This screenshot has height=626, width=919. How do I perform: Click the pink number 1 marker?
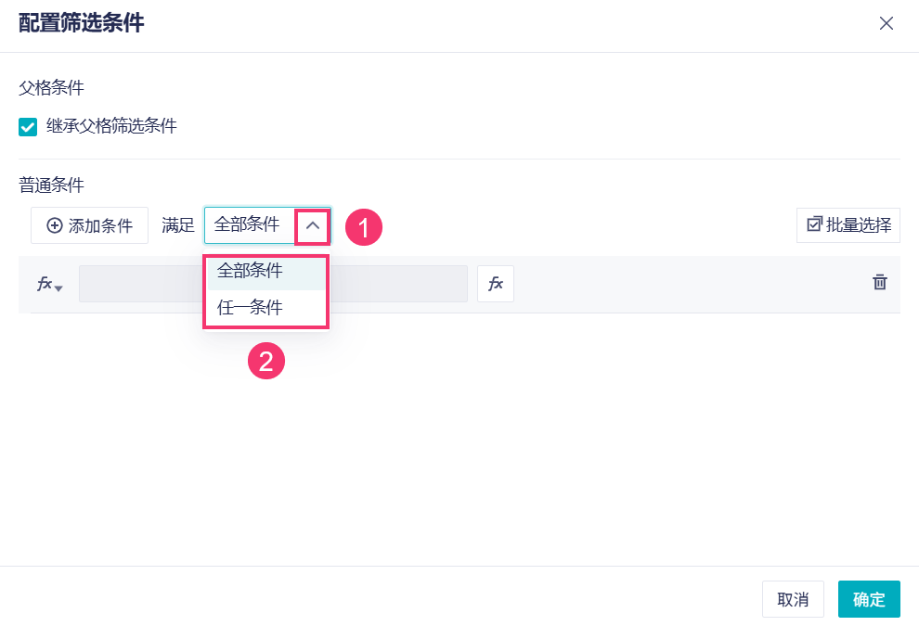364,226
